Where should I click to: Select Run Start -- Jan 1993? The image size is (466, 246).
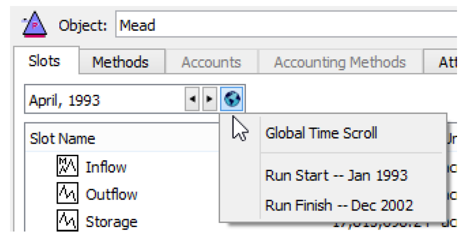(336, 176)
